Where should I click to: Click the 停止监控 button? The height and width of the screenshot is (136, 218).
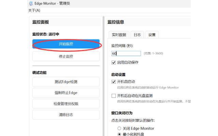[66, 56]
